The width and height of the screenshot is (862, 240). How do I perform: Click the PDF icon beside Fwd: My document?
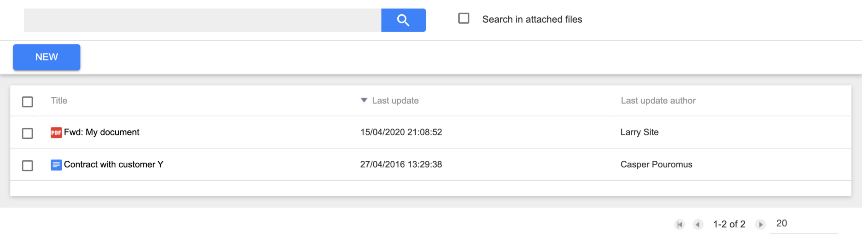point(56,132)
